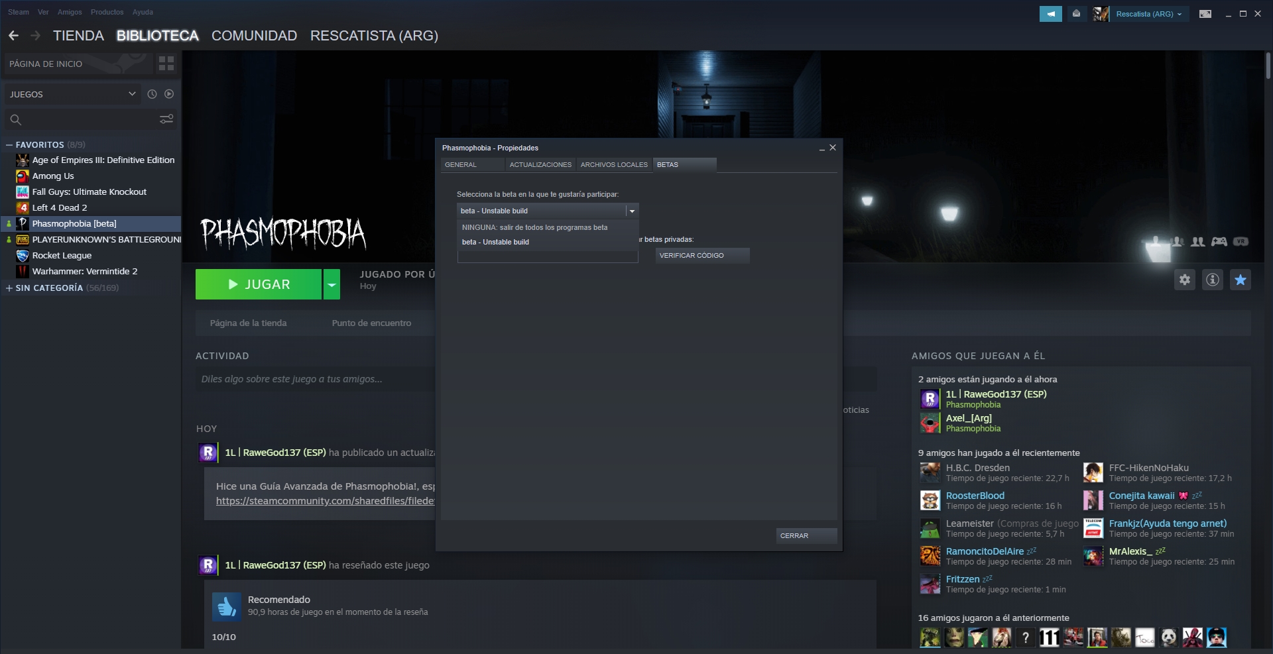This screenshot has width=1273, height=654.
Task: Click RaweGod137 avatar in friends playing
Action: point(930,399)
